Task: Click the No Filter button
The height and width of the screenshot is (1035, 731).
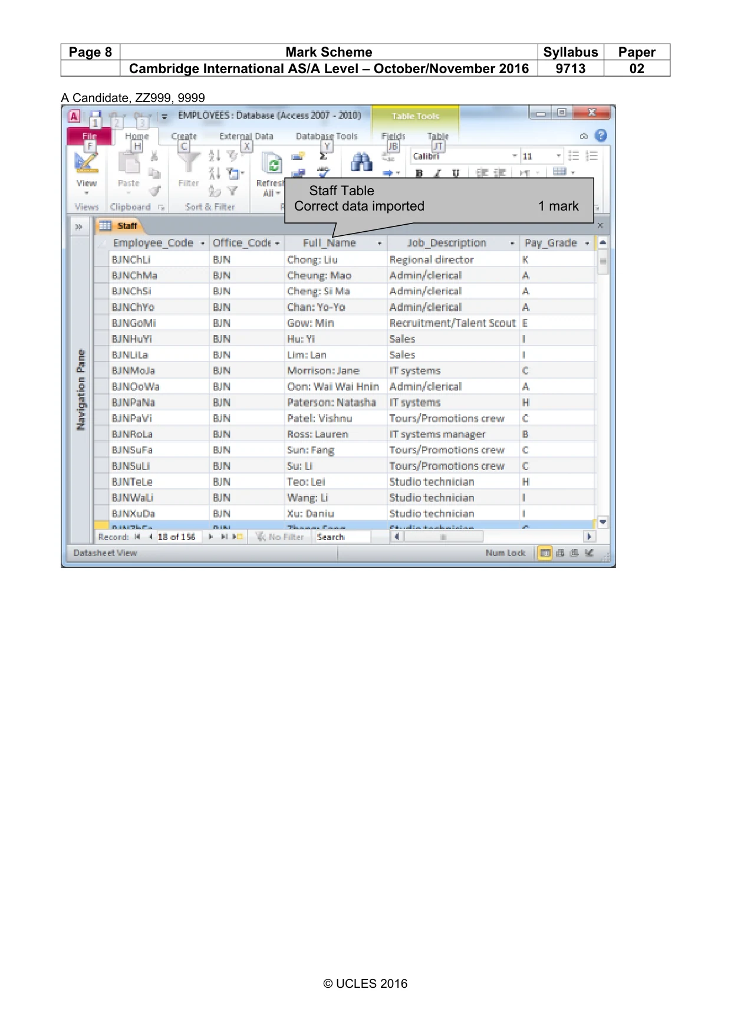Action: (279, 537)
